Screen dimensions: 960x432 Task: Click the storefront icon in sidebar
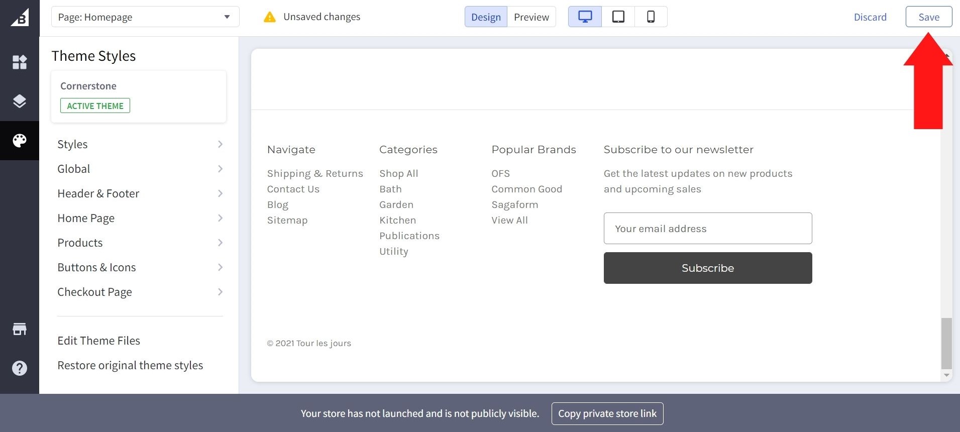click(x=20, y=329)
